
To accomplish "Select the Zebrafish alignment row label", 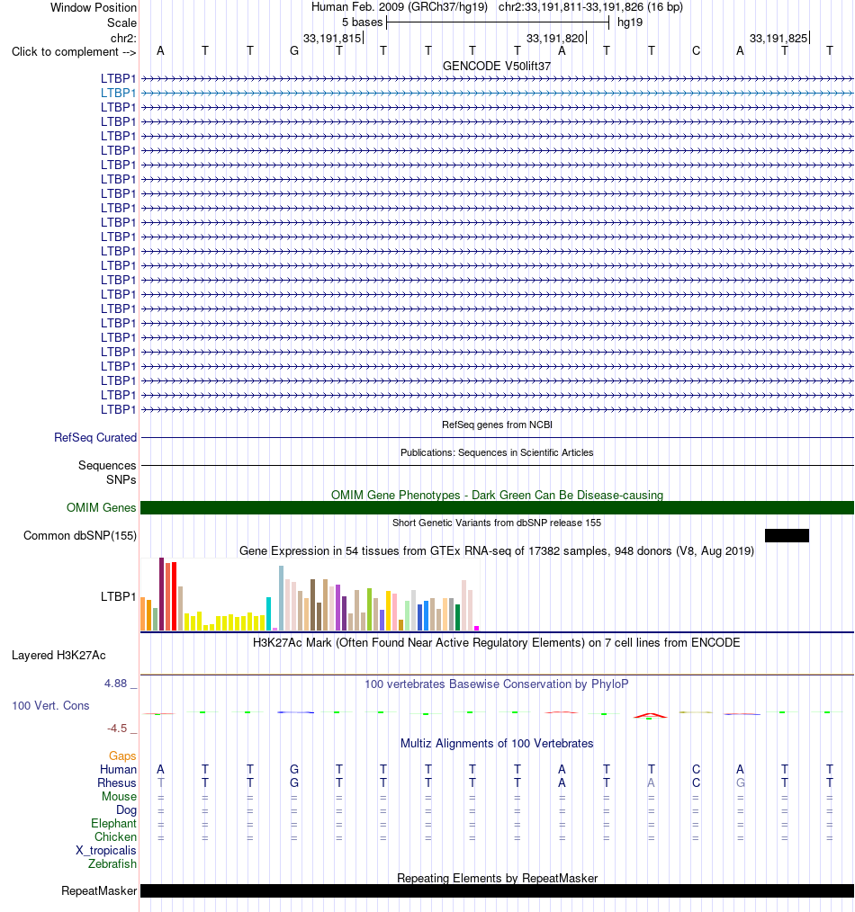I will pyautogui.click(x=112, y=863).
